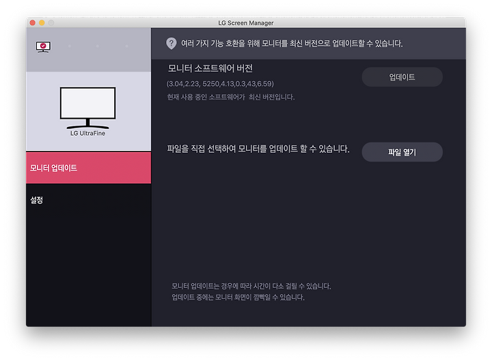Click the 업데이트 중에는 모니터 화면이 notice line
492x361 pixels.
238,297
